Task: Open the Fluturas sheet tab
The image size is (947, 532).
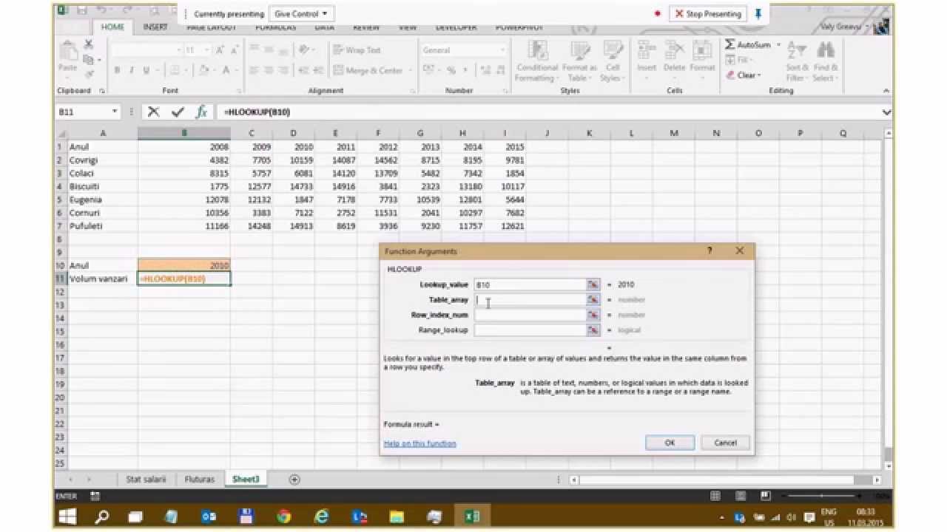Action: [200, 480]
